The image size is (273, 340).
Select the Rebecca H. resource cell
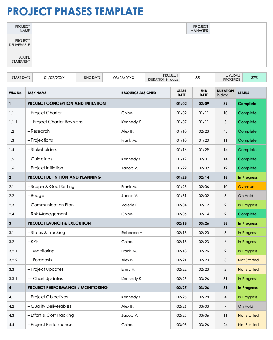click(x=145, y=233)
